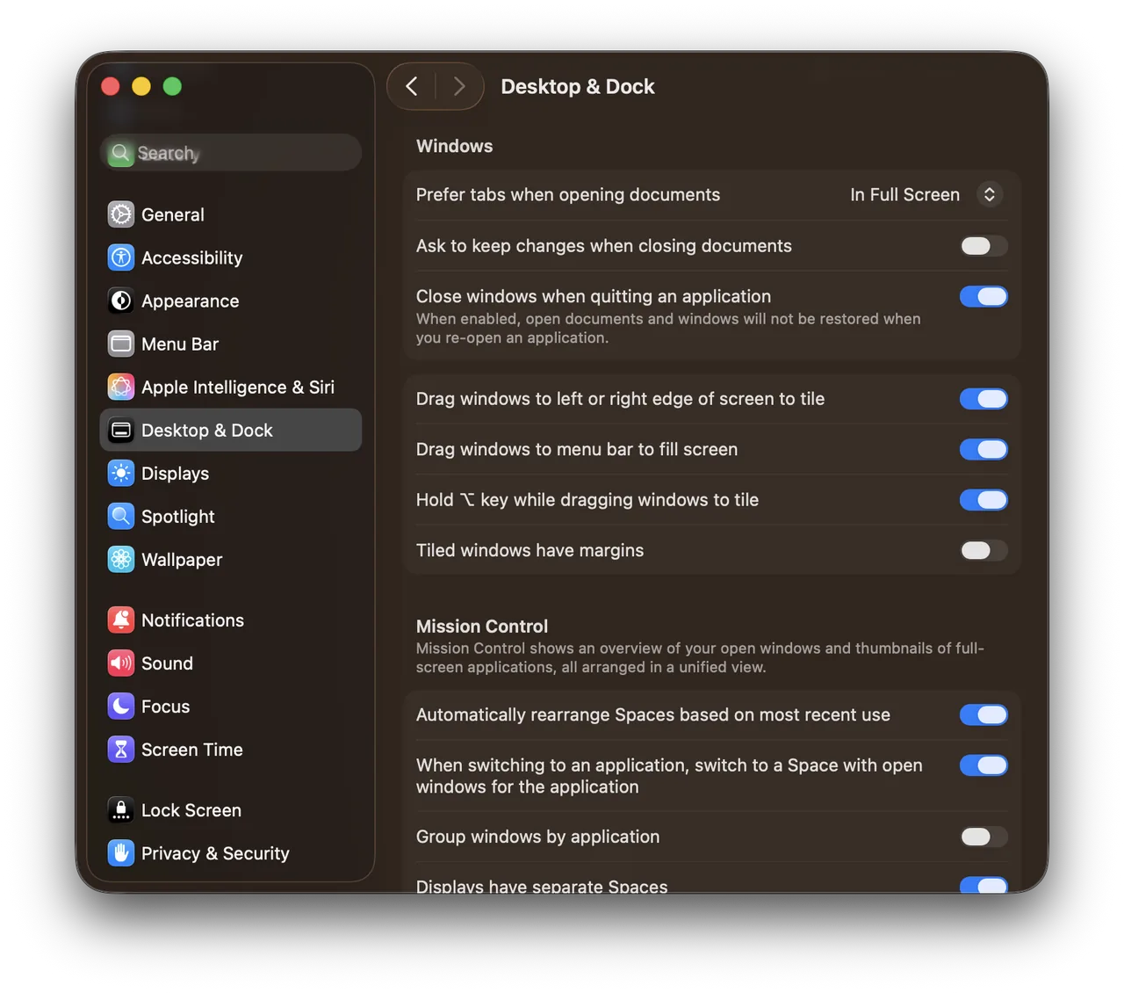The width and height of the screenshot is (1124, 993).
Task: Click the Focus moon icon
Action: pos(121,706)
